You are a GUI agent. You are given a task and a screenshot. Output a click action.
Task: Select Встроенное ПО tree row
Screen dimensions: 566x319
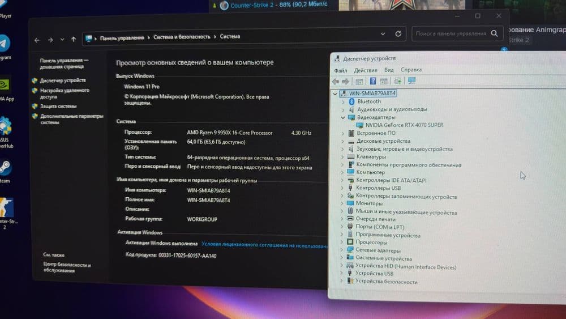click(376, 133)
